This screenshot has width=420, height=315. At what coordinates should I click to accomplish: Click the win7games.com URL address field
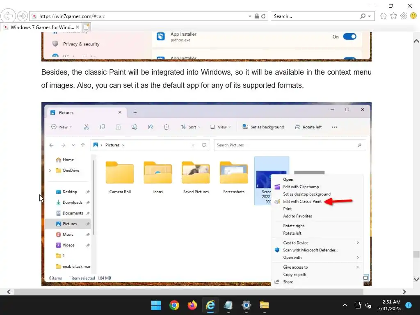[142, 16]
